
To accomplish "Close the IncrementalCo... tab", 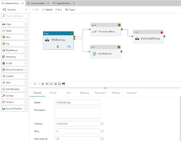I will coord(48,3).
